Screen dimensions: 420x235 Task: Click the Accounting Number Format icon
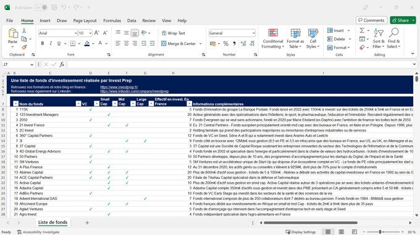click(212, 44)
